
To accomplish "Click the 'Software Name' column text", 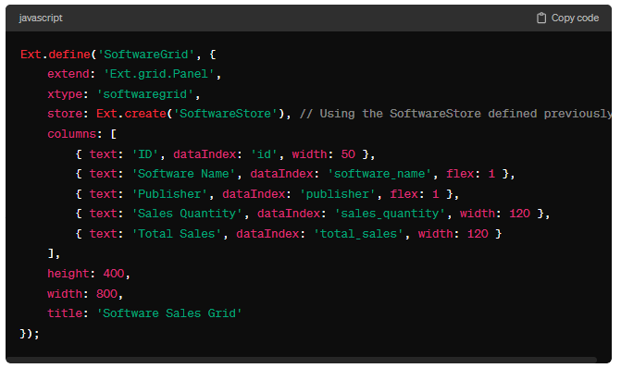I will point(183,174).
